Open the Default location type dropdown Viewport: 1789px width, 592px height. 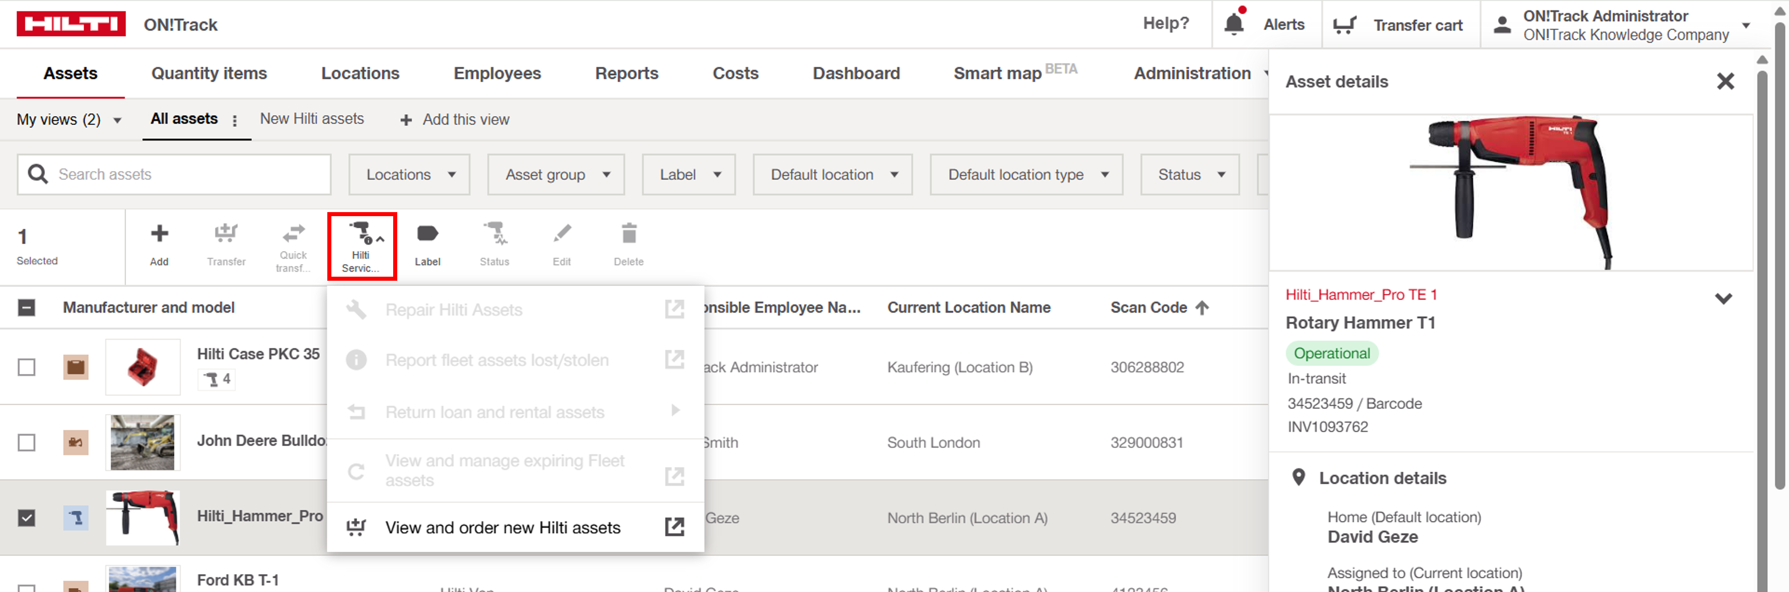1027,174
